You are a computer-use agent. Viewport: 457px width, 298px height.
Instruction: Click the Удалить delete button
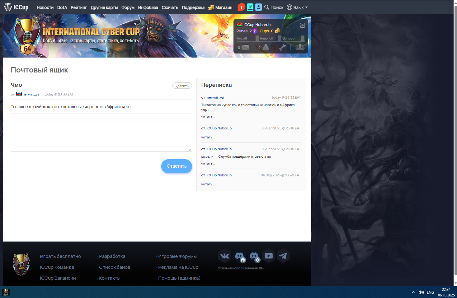coord(182,86)
